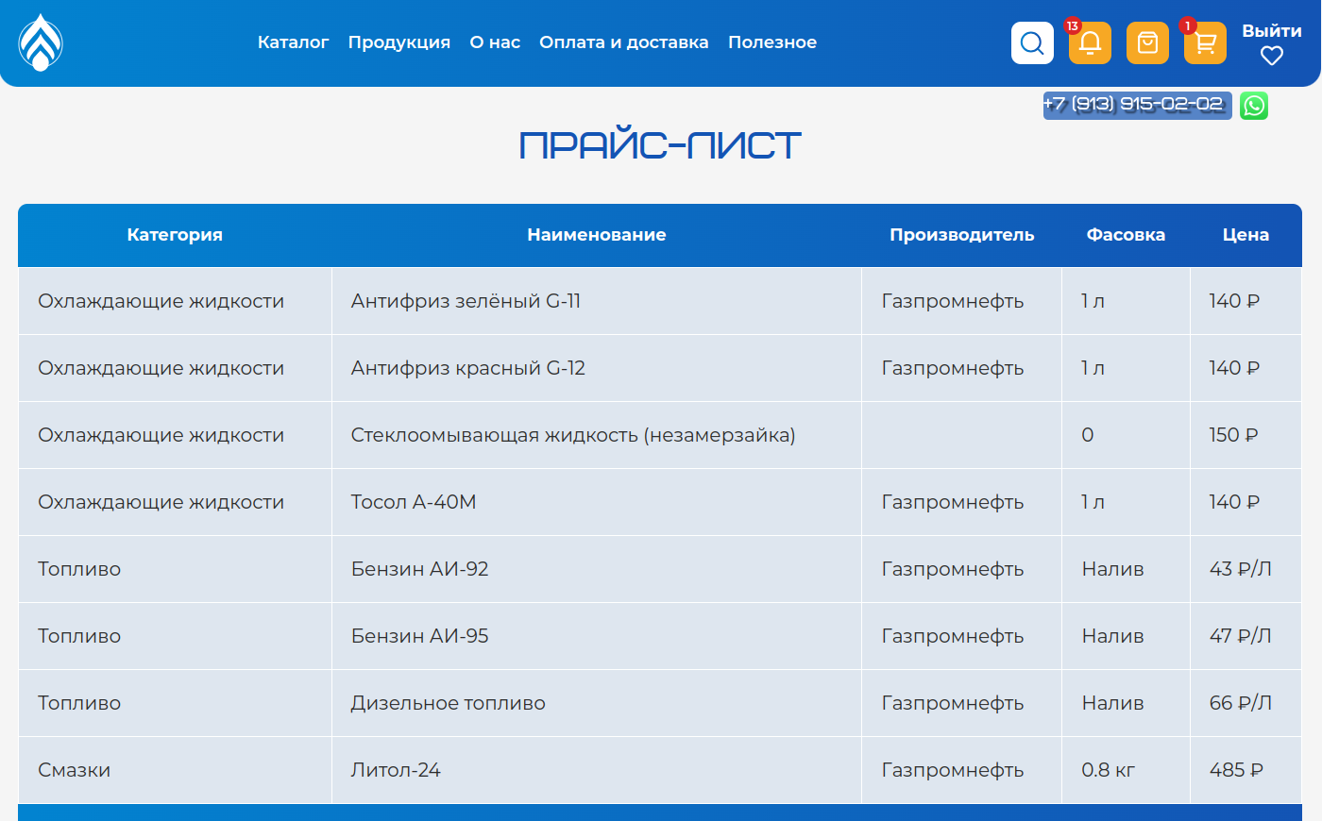The height and width of the screenshot is (821, 1322).
Task: Click packaging 0 in незамерзайка row
Action: (1126, 435)
